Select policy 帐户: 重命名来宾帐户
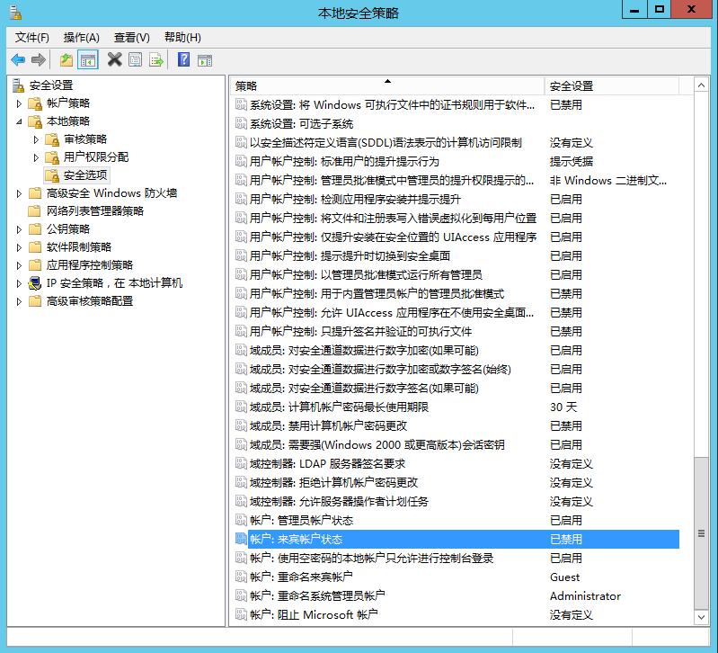The width and height of the screenshot is (718, 653). [301, 577]
